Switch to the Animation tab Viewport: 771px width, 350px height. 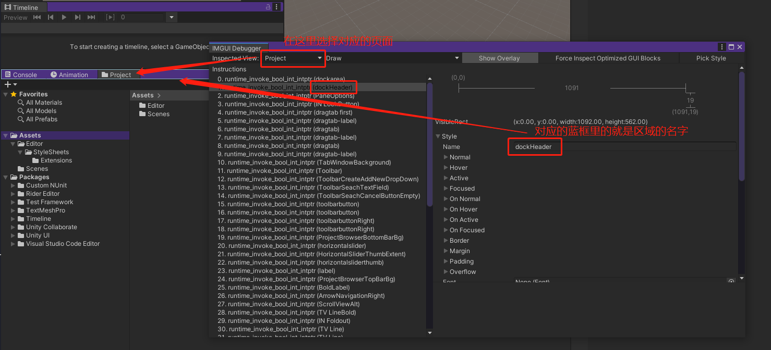(x=69, y=75)
